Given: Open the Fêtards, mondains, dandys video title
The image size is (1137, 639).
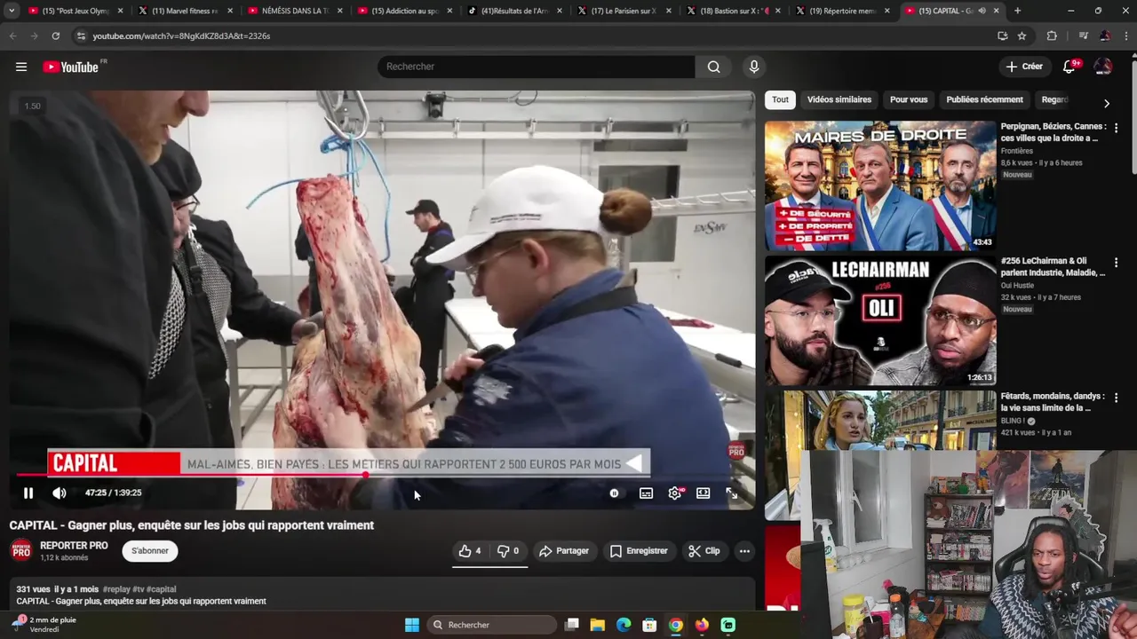Looking at the screenshot, I should pyautogui.click(x=1053, y=402).
